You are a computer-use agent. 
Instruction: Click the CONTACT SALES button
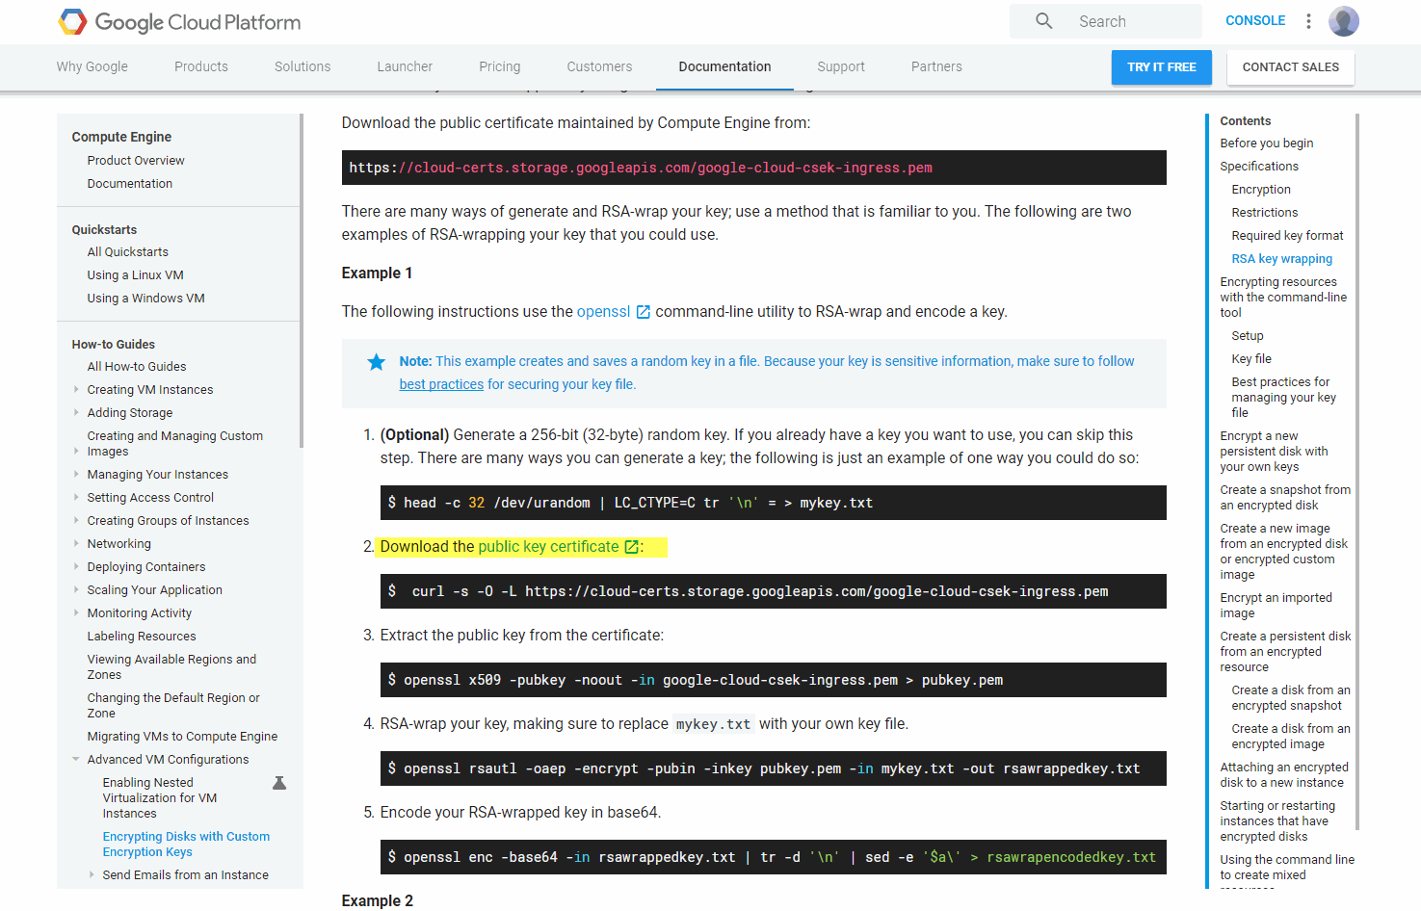[x=1290, y=67]
